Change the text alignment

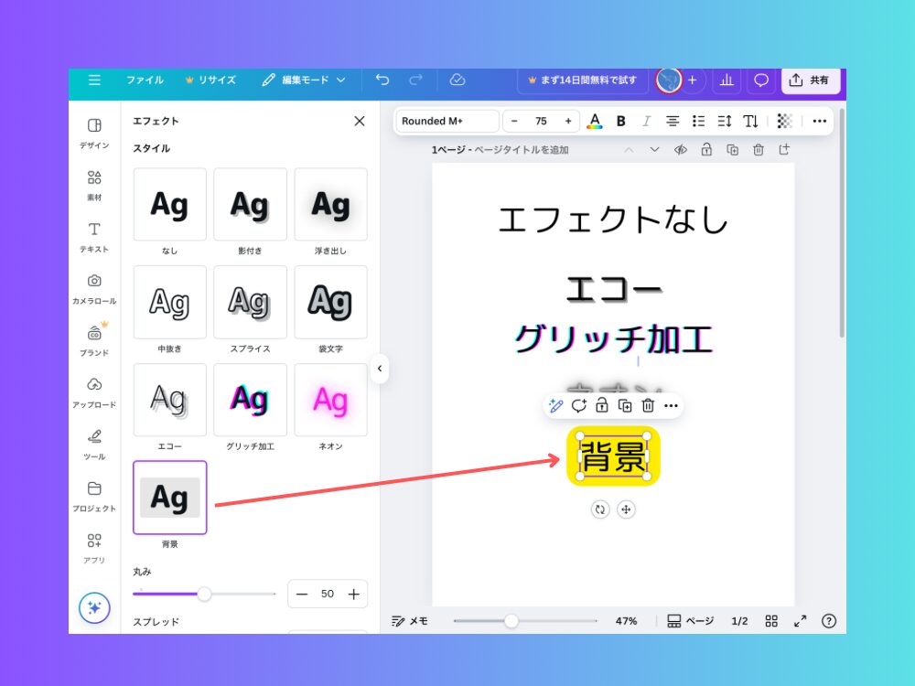(x=673, y=121)
